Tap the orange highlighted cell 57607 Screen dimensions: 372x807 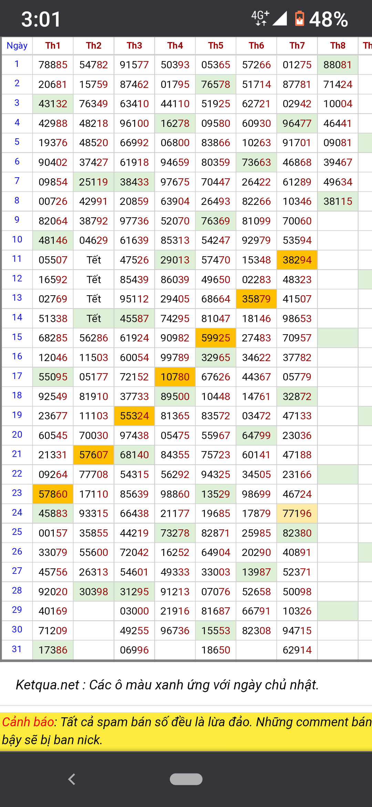pos(94,455)
